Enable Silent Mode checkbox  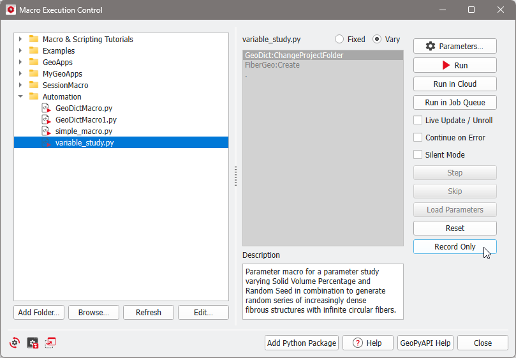[418, 154]
